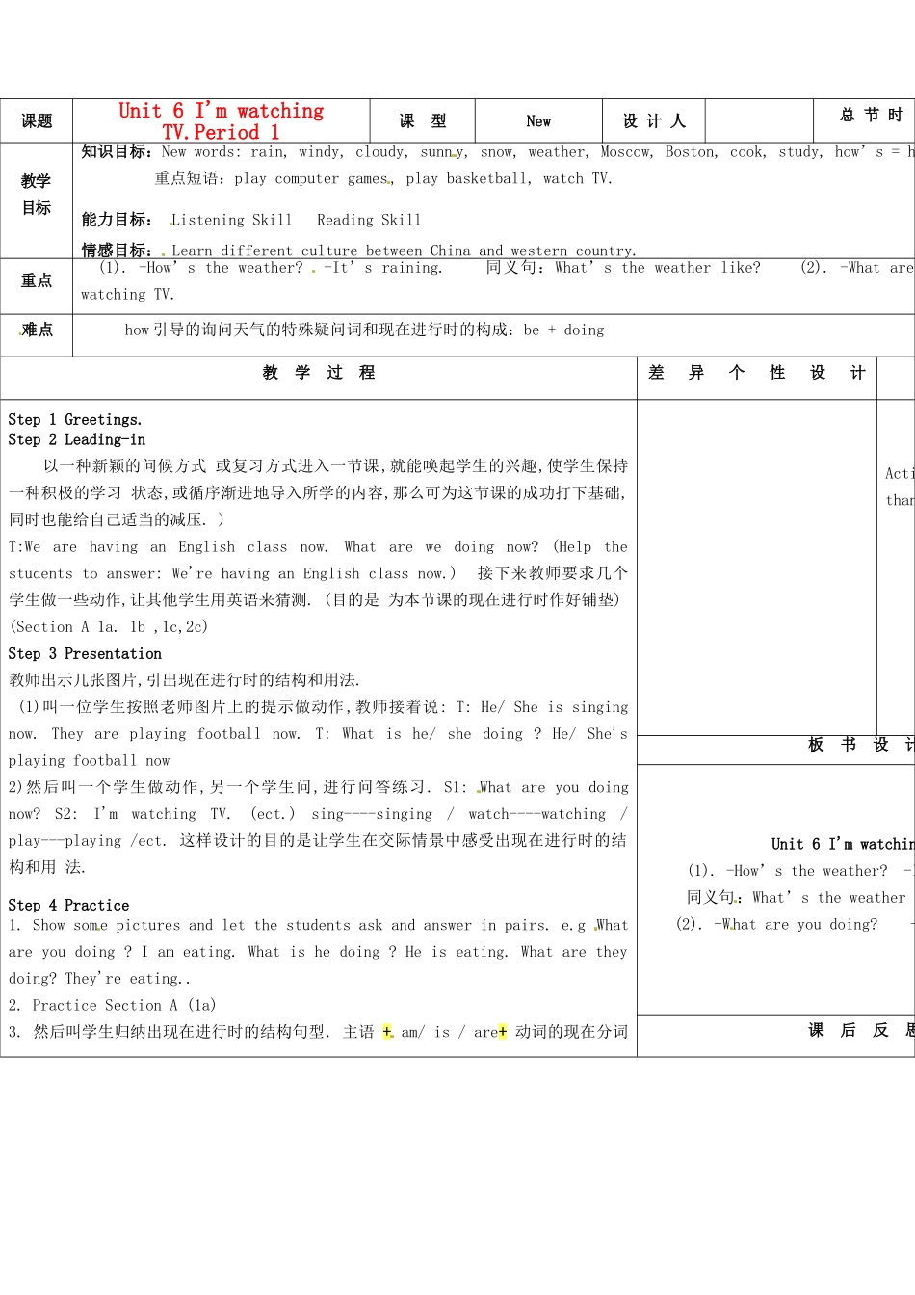Viewport: 915px width, 1295px height.
Task: Click 'Step 3 Presentation' line
Action: coord(85,654)
